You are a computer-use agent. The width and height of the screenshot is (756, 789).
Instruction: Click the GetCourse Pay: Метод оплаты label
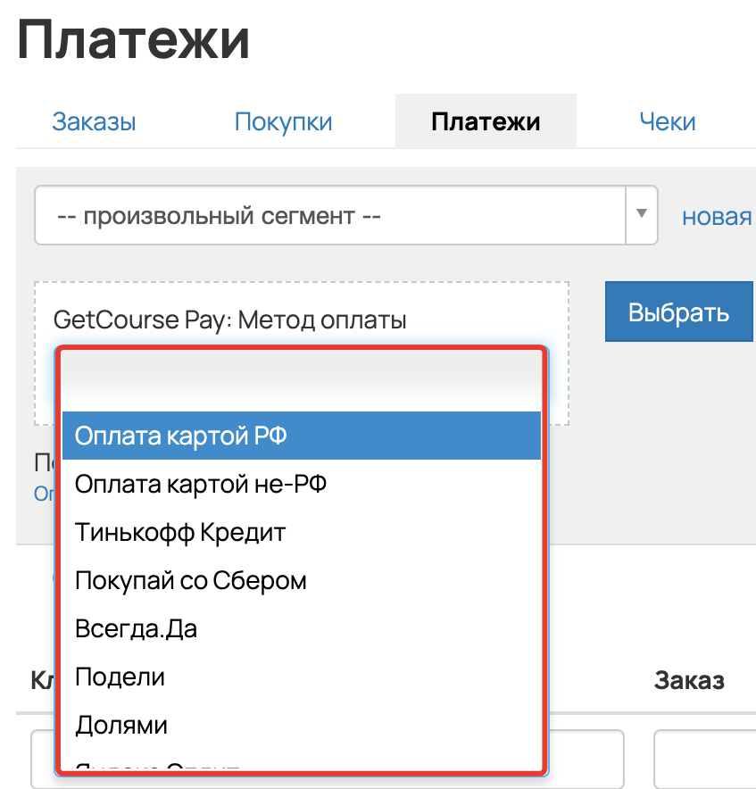230,320
